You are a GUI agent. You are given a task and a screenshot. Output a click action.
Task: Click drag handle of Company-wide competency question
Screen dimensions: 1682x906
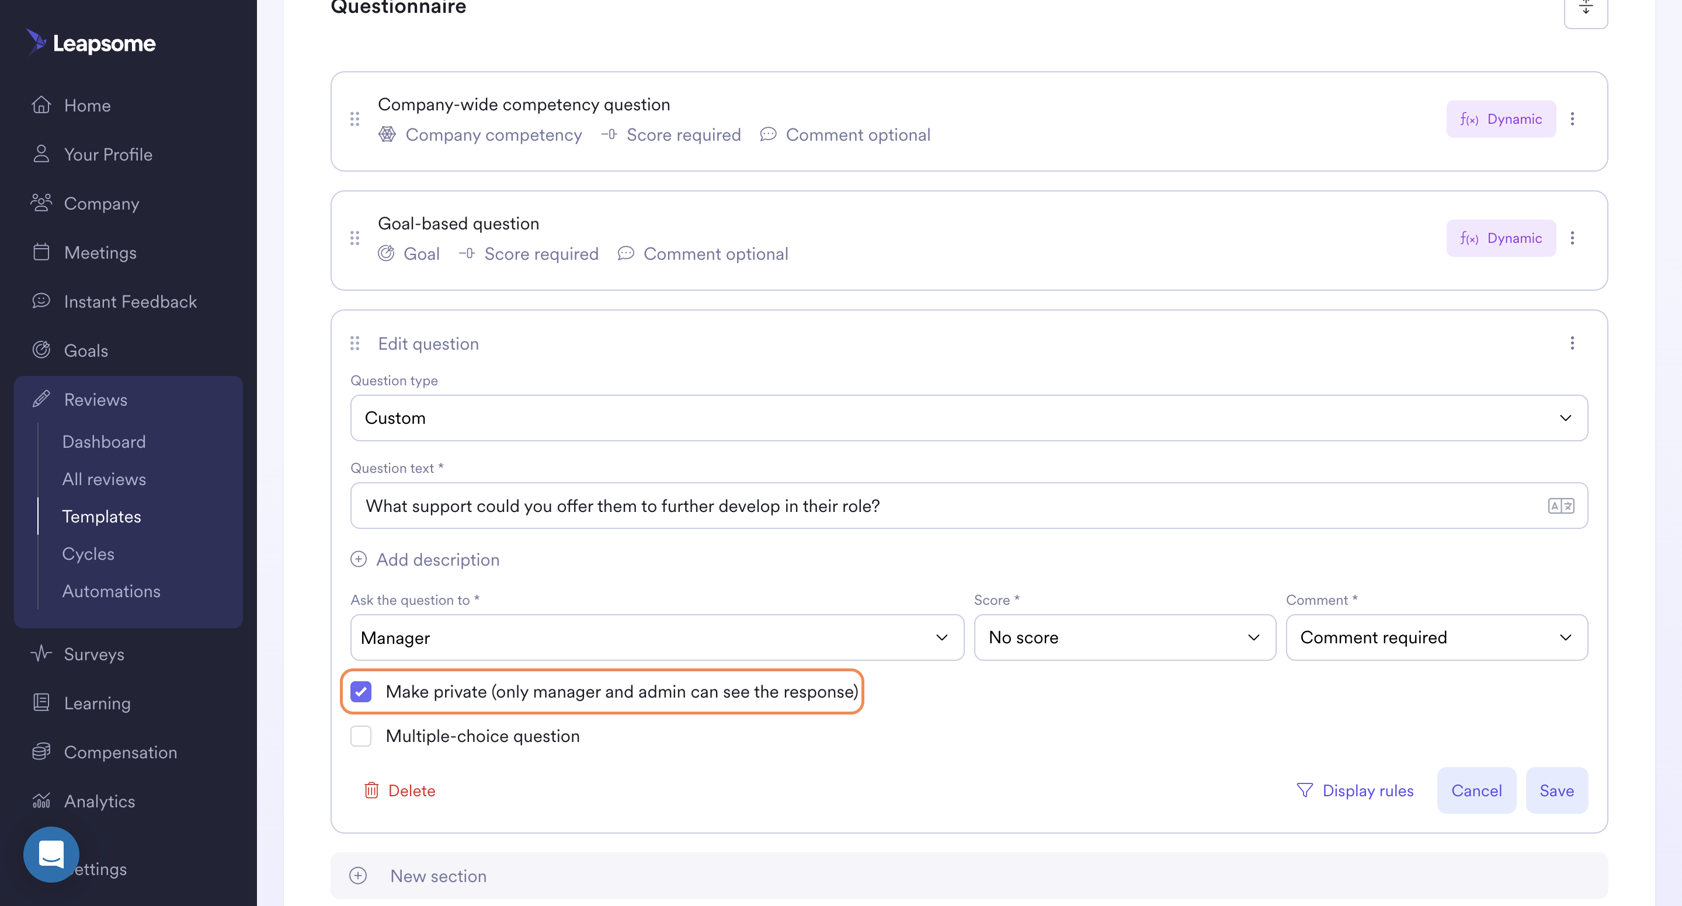point(355,119)
